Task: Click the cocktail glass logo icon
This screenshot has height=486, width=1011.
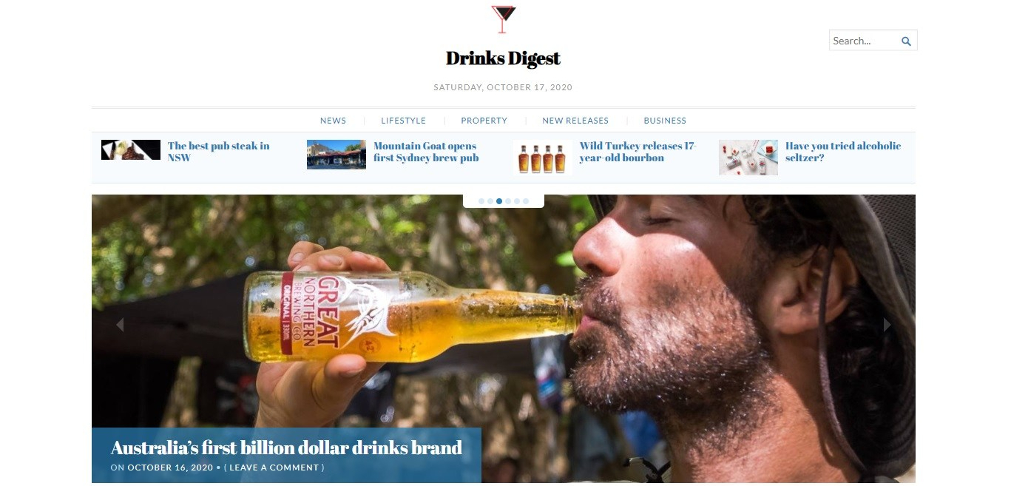Action: coord(503,19)
